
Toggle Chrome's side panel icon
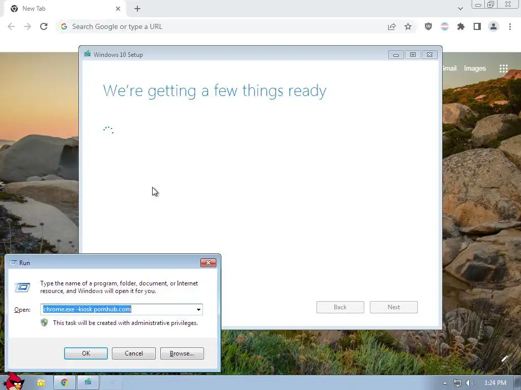point(477,26)
